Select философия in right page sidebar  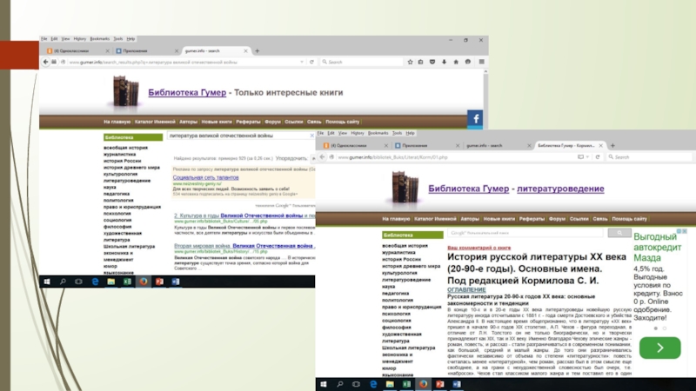point(397,328)
